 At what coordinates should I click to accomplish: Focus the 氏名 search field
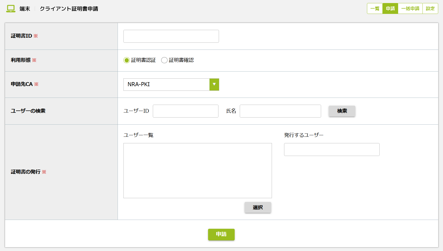[x=280, y=111]
